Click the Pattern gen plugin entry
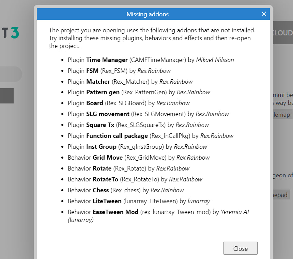 pyautogui.click(x=139, y=92)
